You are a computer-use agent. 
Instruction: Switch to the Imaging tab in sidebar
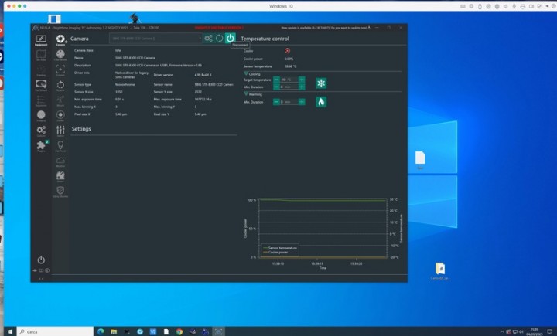click(41, 114)
